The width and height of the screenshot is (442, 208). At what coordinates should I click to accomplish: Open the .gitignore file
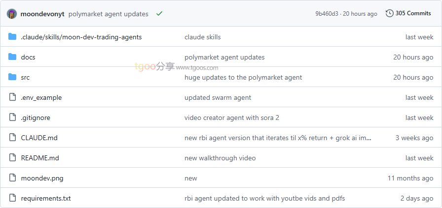(36, 118)
